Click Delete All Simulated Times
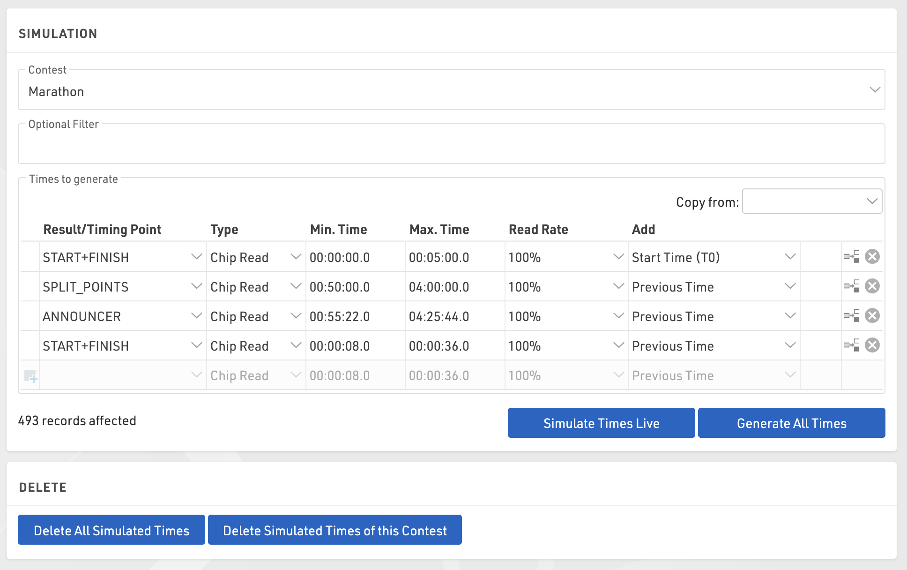Image resolution: width=907 pixels, height=570 pixels. (112, 530)
